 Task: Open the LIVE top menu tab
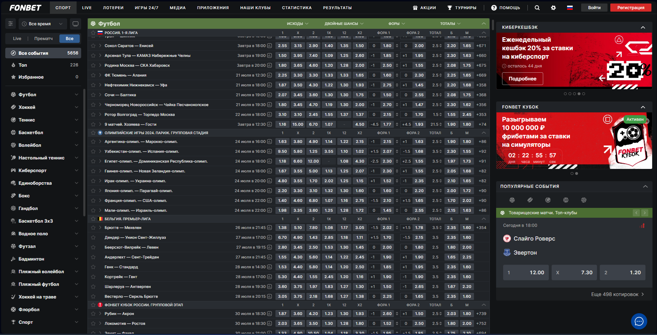(x=87, y=8)
